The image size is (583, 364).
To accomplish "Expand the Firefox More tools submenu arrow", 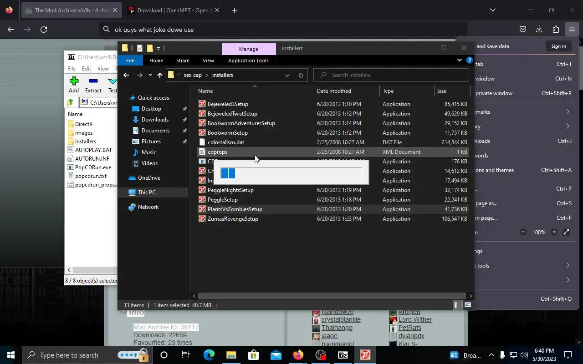I will (x=568, y=265).
